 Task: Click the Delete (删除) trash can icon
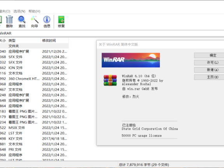pyautogui.click(x=9, y=21)
